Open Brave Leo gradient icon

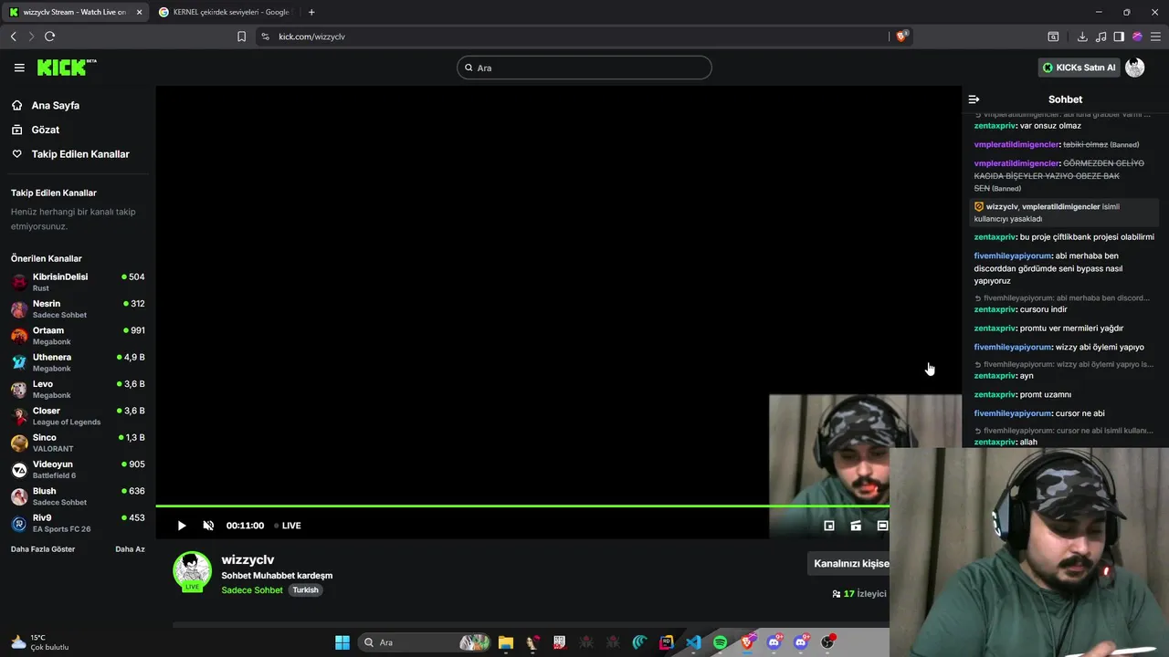coord(1137,36)
